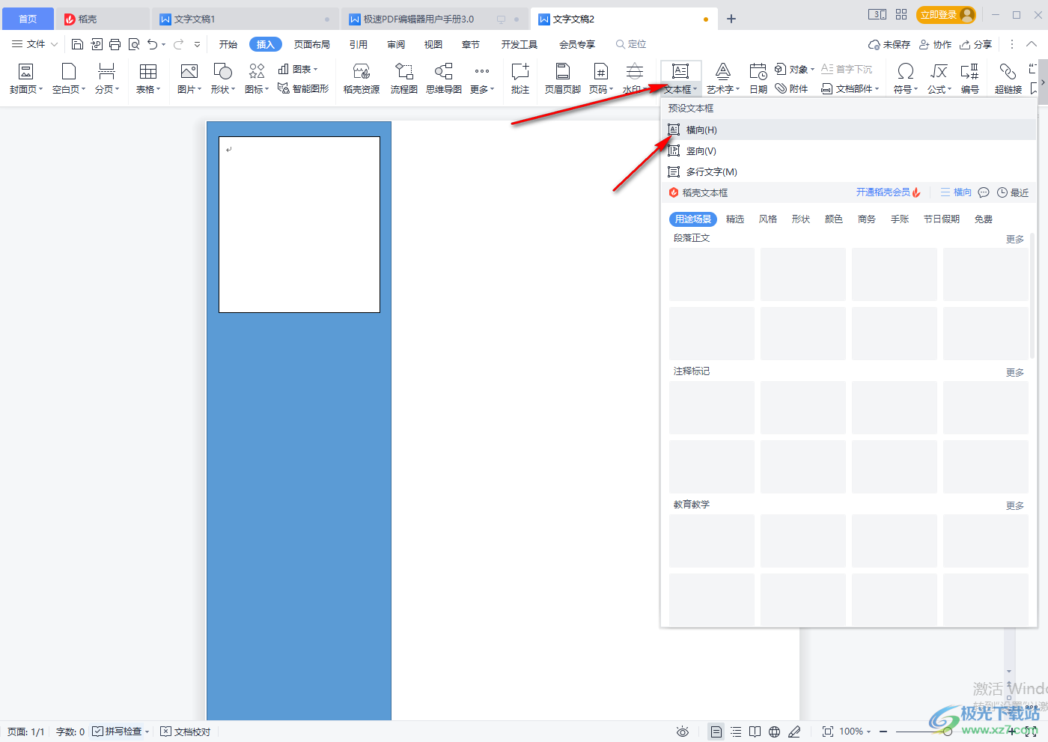The width and height of the screenshot is (1048, 742).
Task: Switch to web layout view in status bar
Action: pyautogui.click(x=775, y=732)
